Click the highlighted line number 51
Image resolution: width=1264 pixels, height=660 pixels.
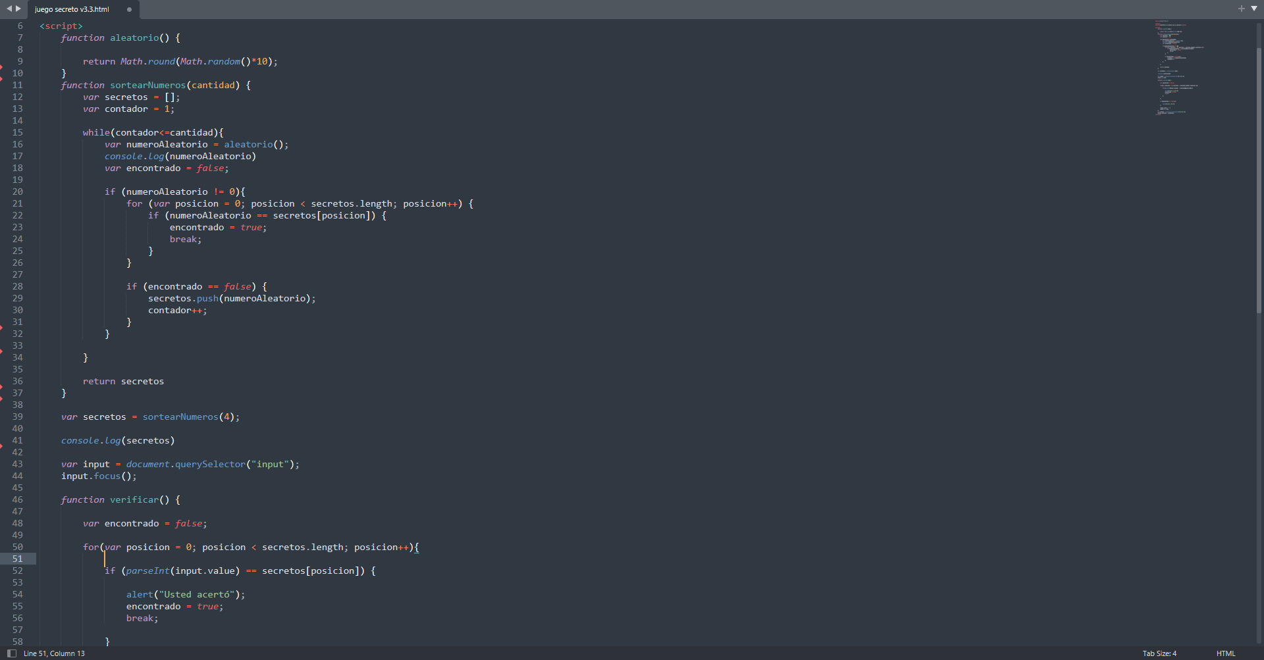(17, 559)
